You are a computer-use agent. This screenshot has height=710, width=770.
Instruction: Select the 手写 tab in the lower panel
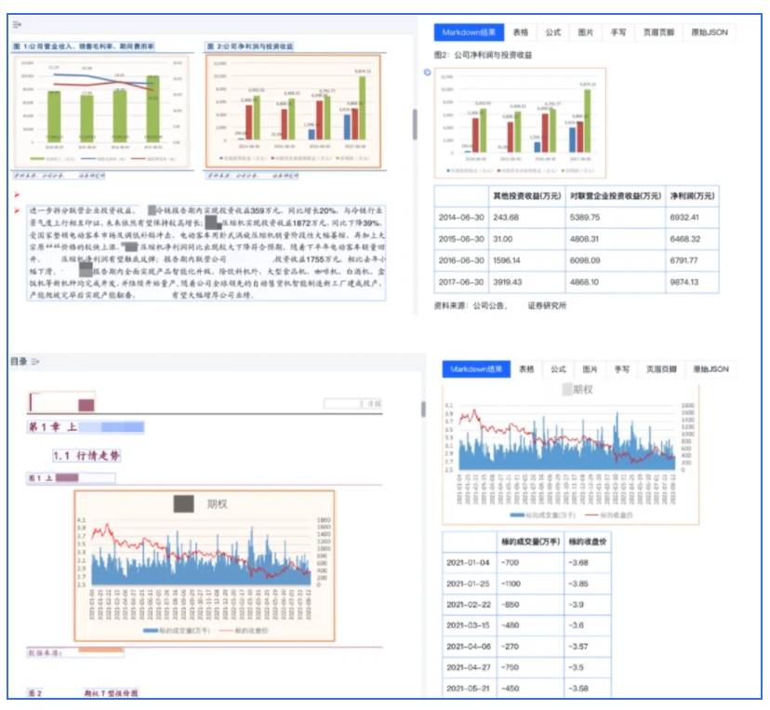point(623,369)
